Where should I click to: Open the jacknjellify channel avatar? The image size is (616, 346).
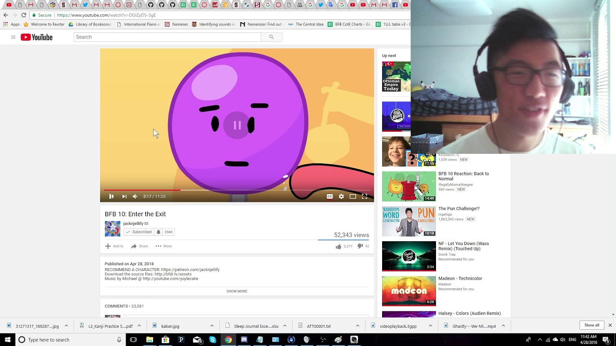pyautogui.click(x=113, y=229)
